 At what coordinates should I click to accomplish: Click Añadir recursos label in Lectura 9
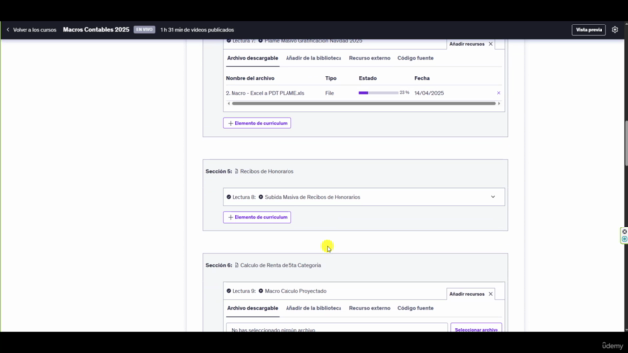(x=467, y=294)
